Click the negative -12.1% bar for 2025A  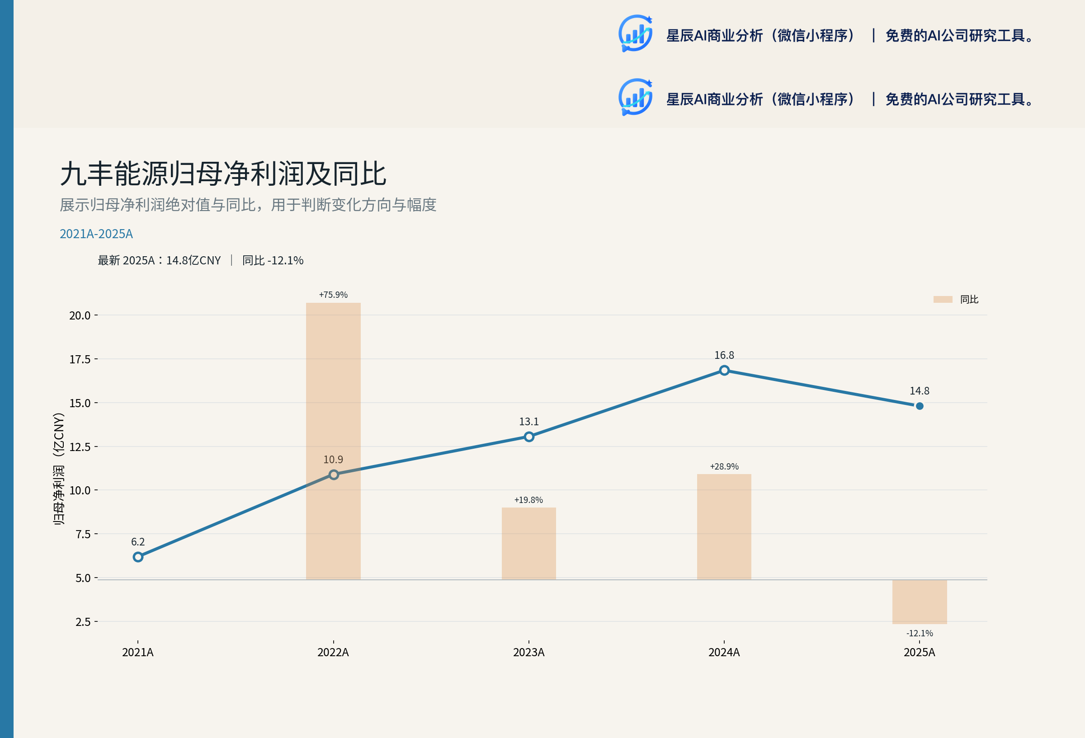(x=919, y=602)
